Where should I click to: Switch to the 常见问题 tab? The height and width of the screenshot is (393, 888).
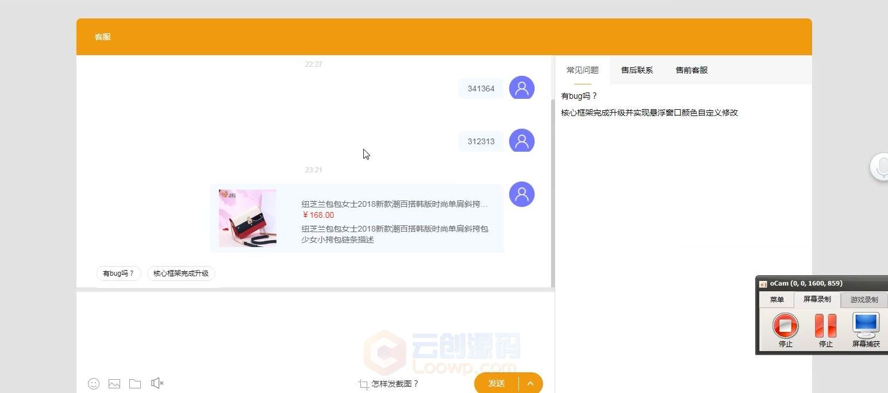pyautogui.click(x=582, y=70)
